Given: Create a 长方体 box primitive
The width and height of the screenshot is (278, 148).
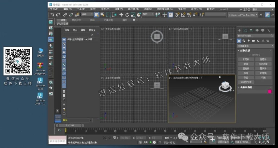Looking at the screenshot, I should (246, 59).
